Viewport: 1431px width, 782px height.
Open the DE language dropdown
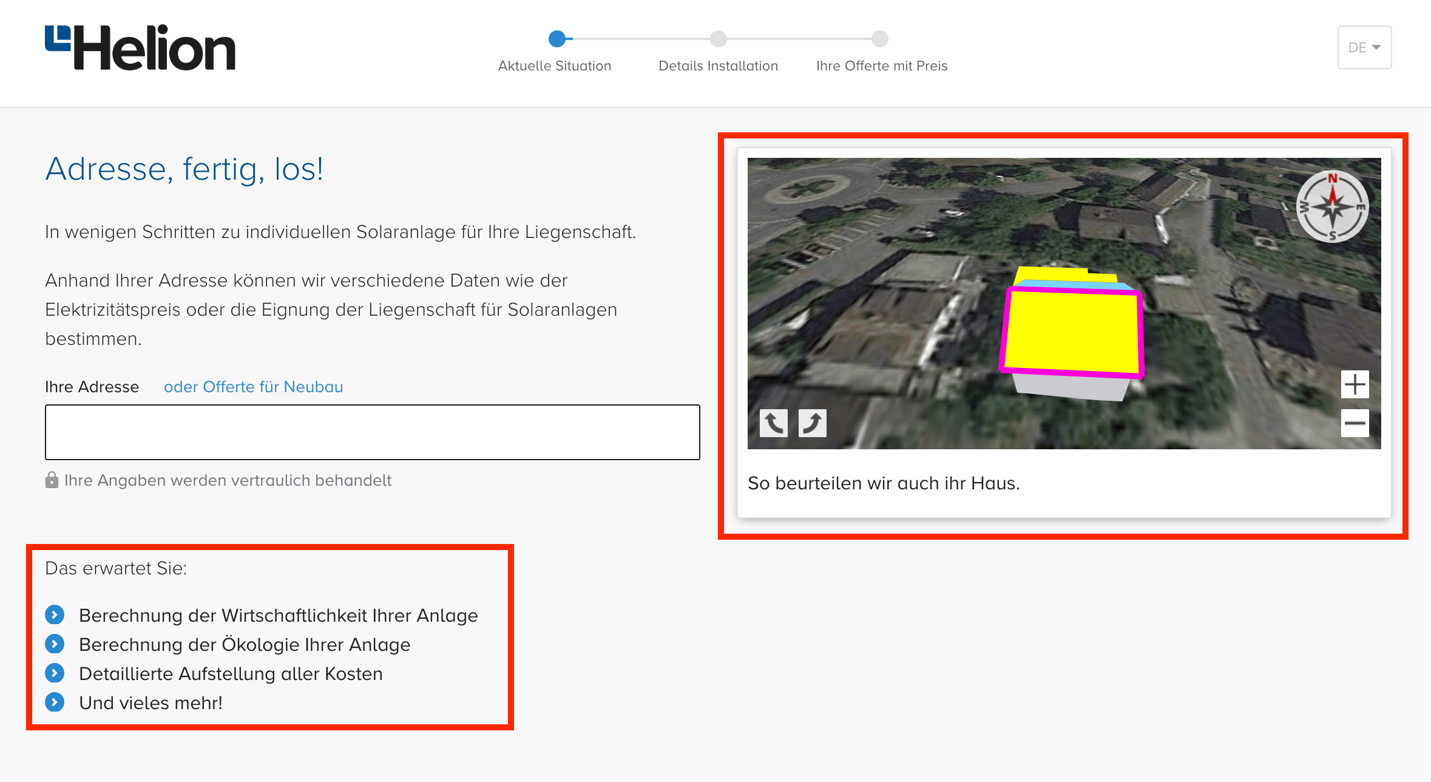click(x=1364, y=47)
